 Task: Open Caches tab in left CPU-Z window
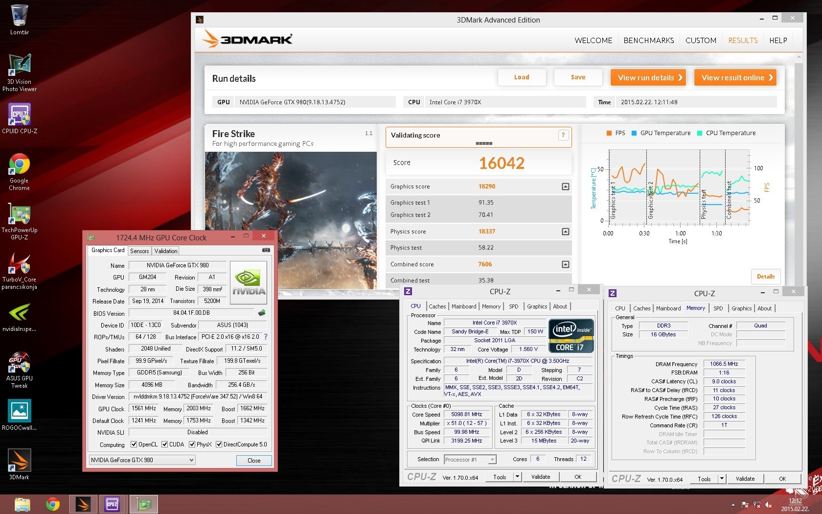click(437, 306)
